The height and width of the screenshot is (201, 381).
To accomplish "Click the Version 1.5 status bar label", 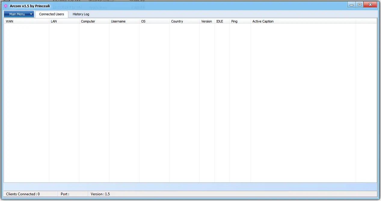I will [x=100, y=194].
